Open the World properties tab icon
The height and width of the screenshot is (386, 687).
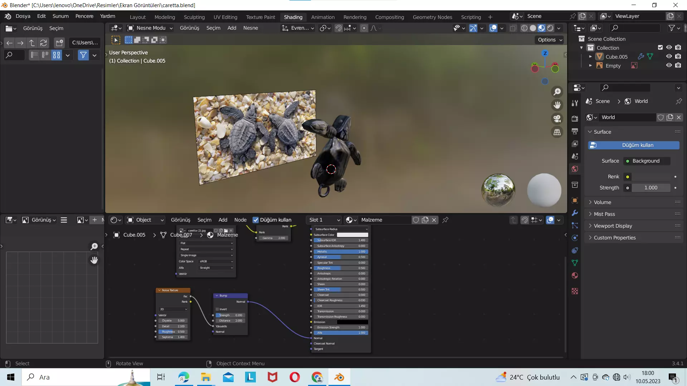point(575,169)
